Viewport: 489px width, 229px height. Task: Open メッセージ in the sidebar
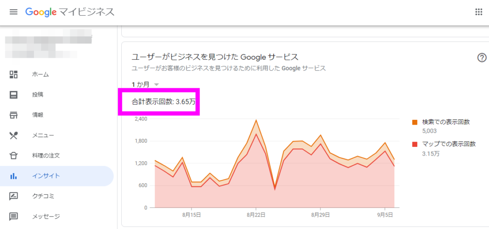pyautogui.click(x=57, y=217)
